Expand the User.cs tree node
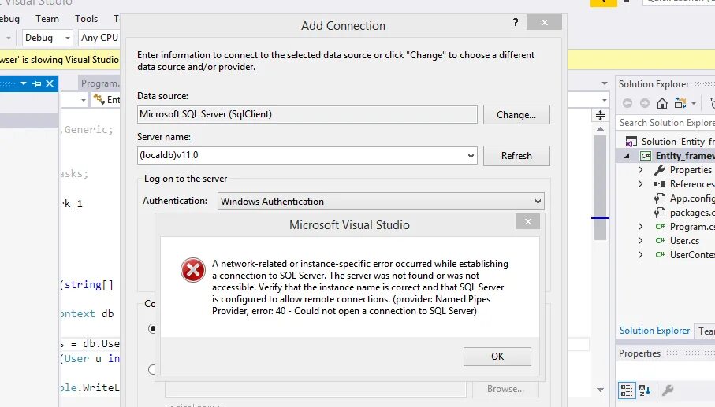Screen dimensions: 715x407 (x=640, y=241)
